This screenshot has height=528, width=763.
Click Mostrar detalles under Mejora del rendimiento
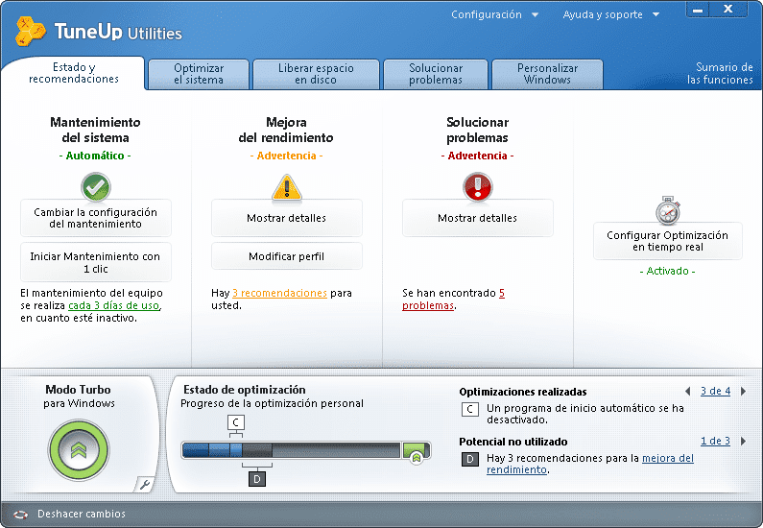(287, 218)
